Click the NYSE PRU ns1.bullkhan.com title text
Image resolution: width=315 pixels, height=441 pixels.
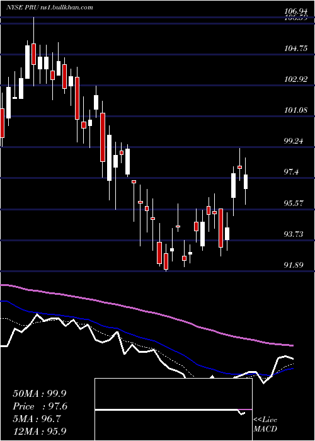pos(50,7)
